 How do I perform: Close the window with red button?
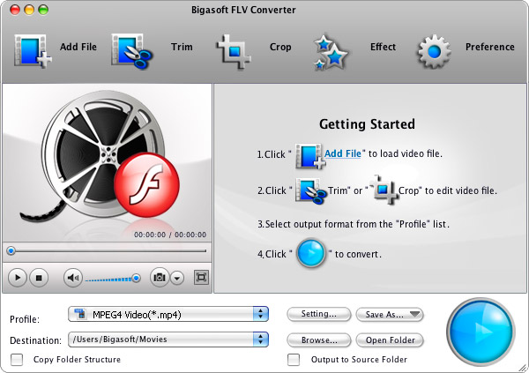pyautogui.click(x=15, y=10)
